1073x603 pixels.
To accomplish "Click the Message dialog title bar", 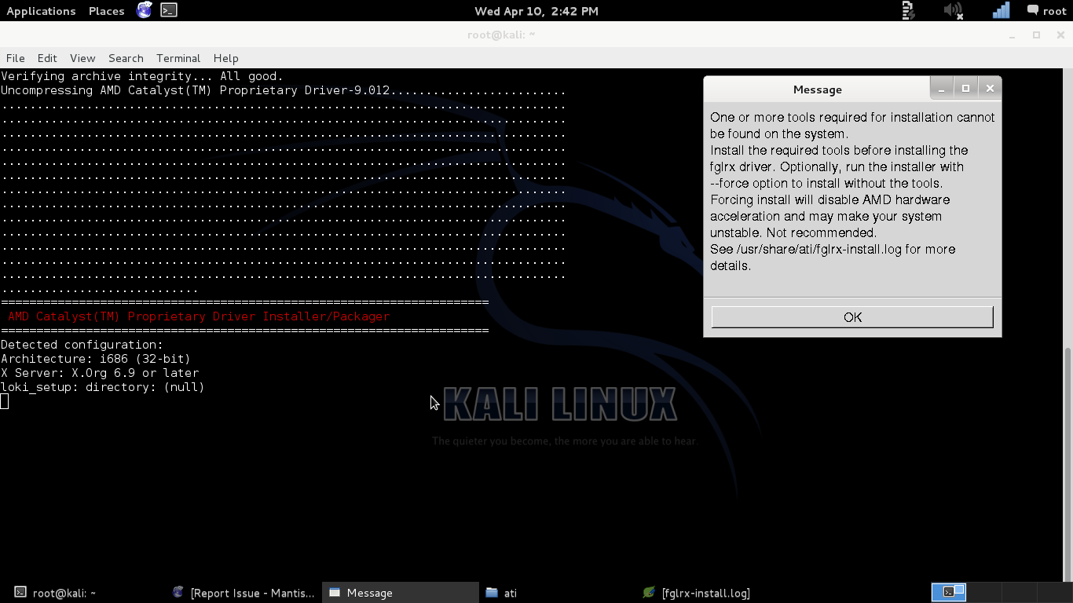I will coord(817,90).
